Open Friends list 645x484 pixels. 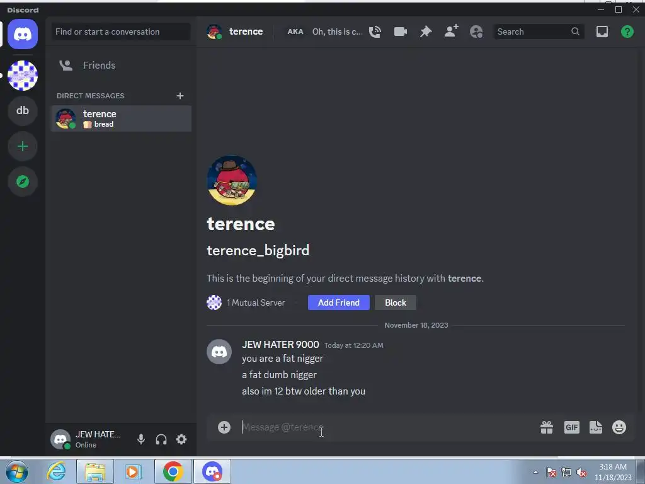pyautogui.click(x=121, y=66)
